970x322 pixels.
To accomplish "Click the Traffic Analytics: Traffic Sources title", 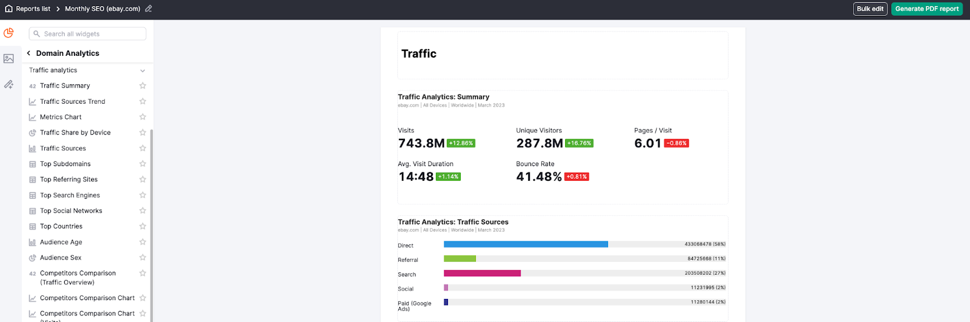I will 453,222.
